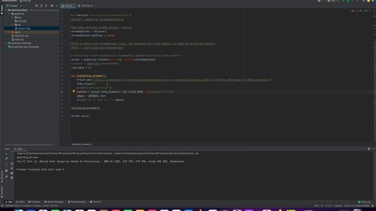Open the Event Log
This screenshot has width=376, height=211.
pos(364,202)
